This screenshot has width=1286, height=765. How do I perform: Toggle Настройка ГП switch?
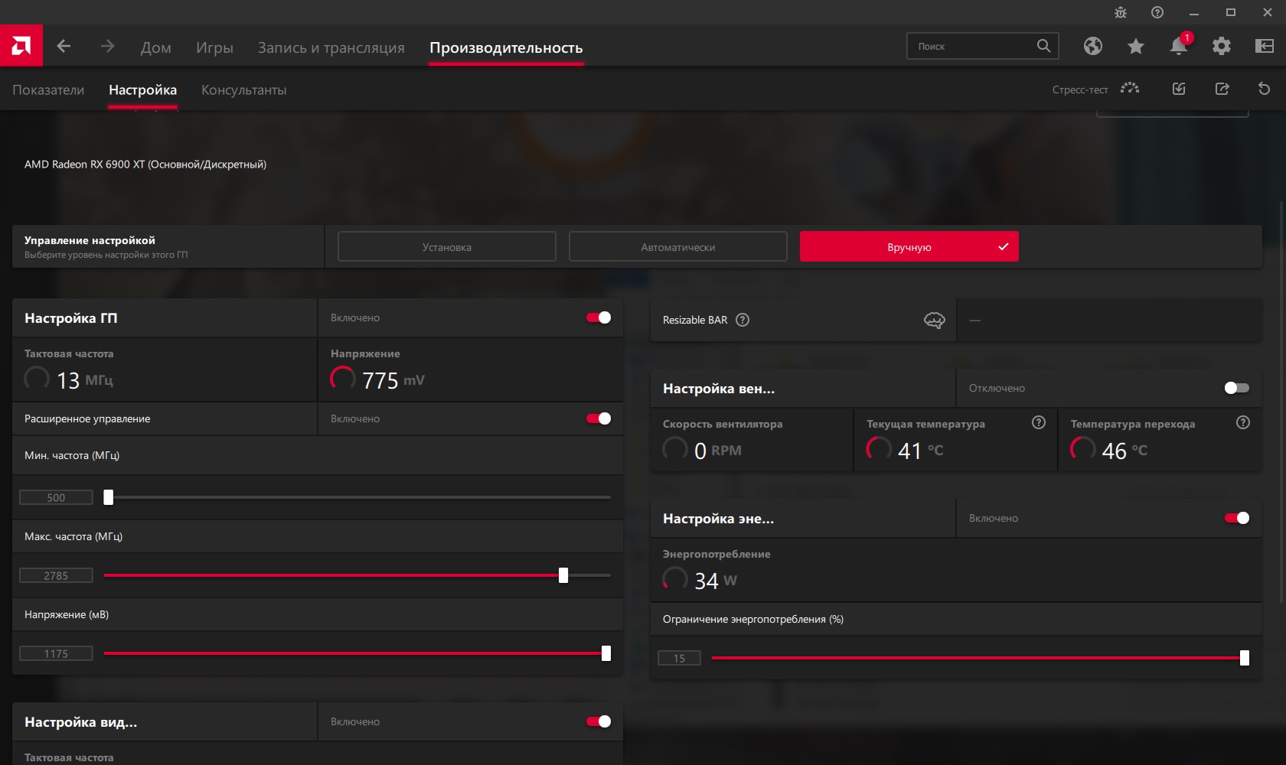tap(599, 317)
